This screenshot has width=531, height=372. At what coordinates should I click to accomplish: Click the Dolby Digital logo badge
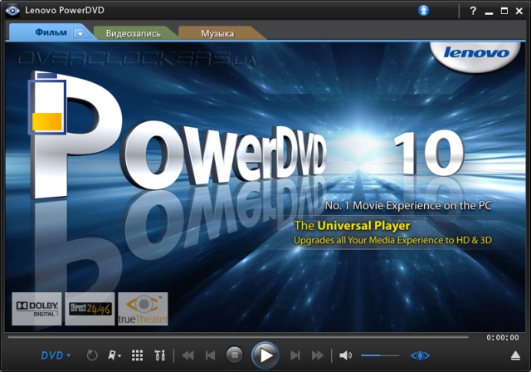(x=37, y=309)
